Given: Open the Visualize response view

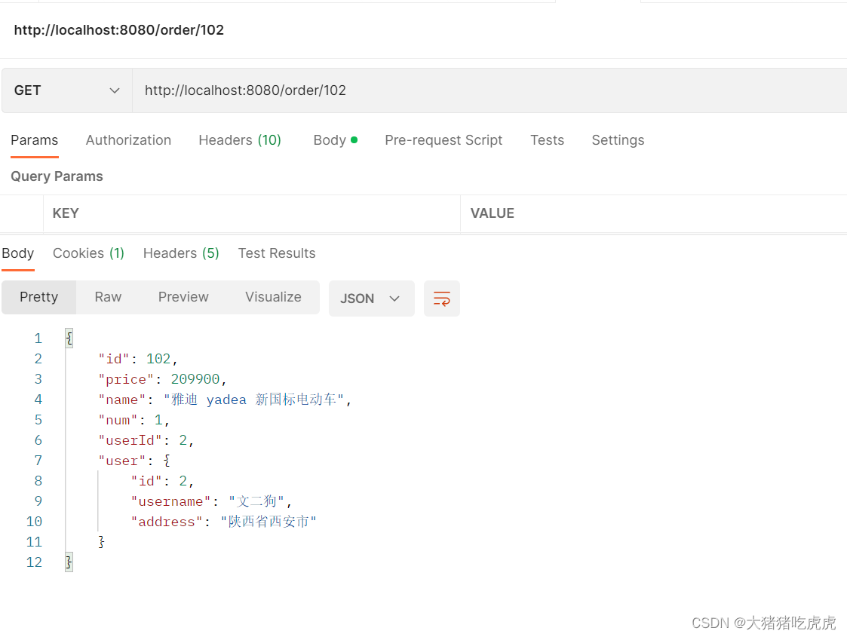Looking at the screenshot, I should 273,297.
